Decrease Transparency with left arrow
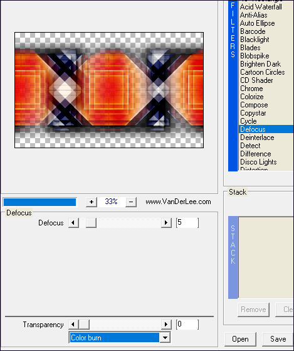294x351 pixels. point(73,325)
